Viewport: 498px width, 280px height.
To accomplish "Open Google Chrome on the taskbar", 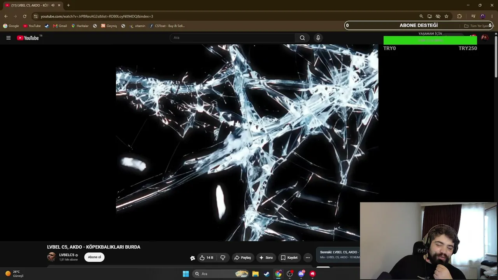I will tap(278, 274).
